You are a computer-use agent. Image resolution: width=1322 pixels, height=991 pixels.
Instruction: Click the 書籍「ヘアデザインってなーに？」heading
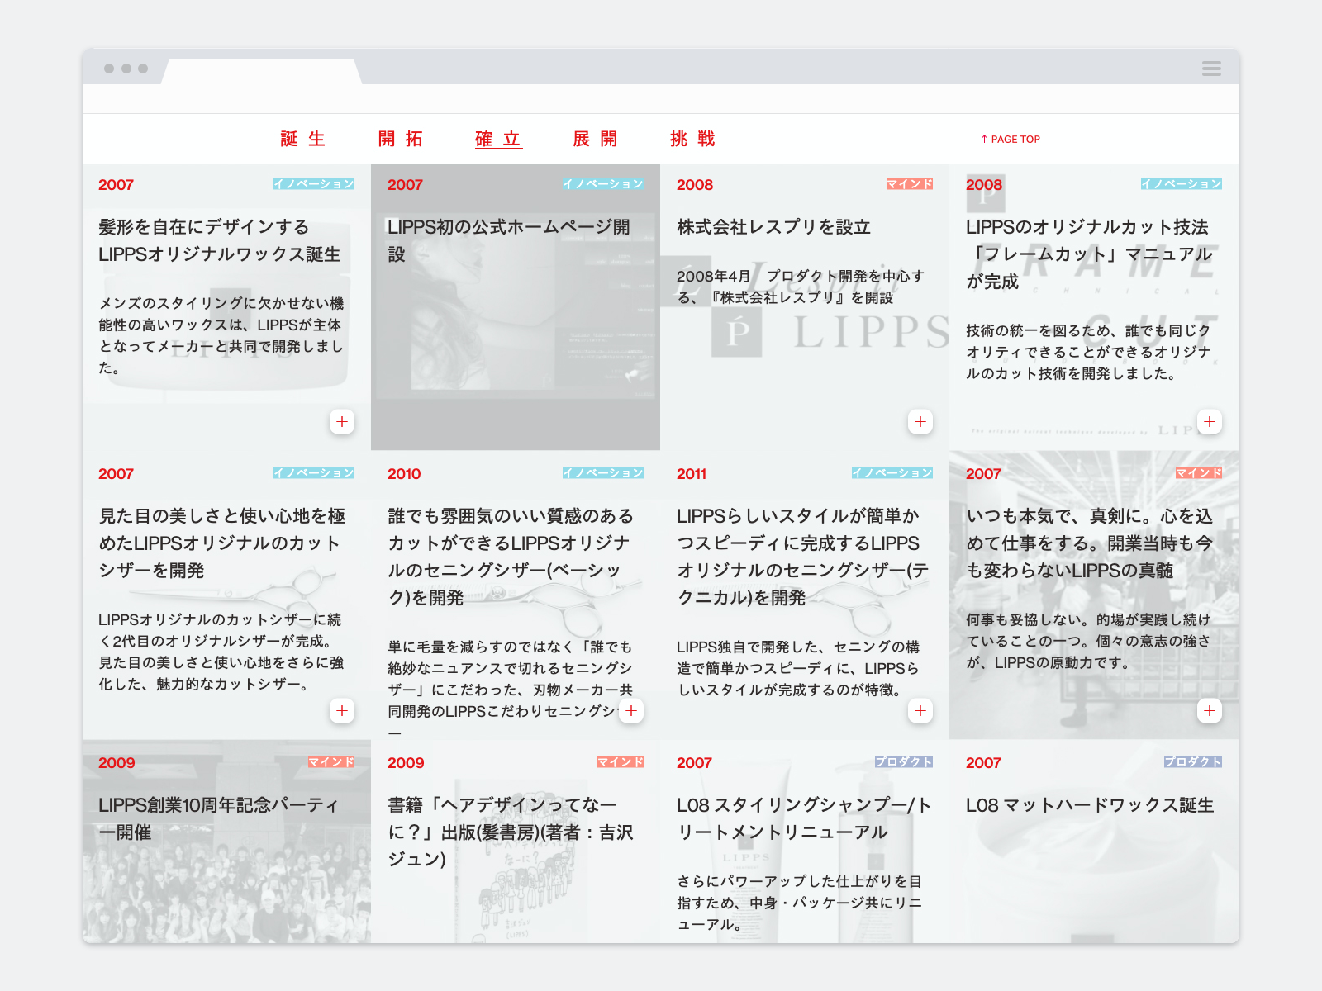[x=511, y=832]
